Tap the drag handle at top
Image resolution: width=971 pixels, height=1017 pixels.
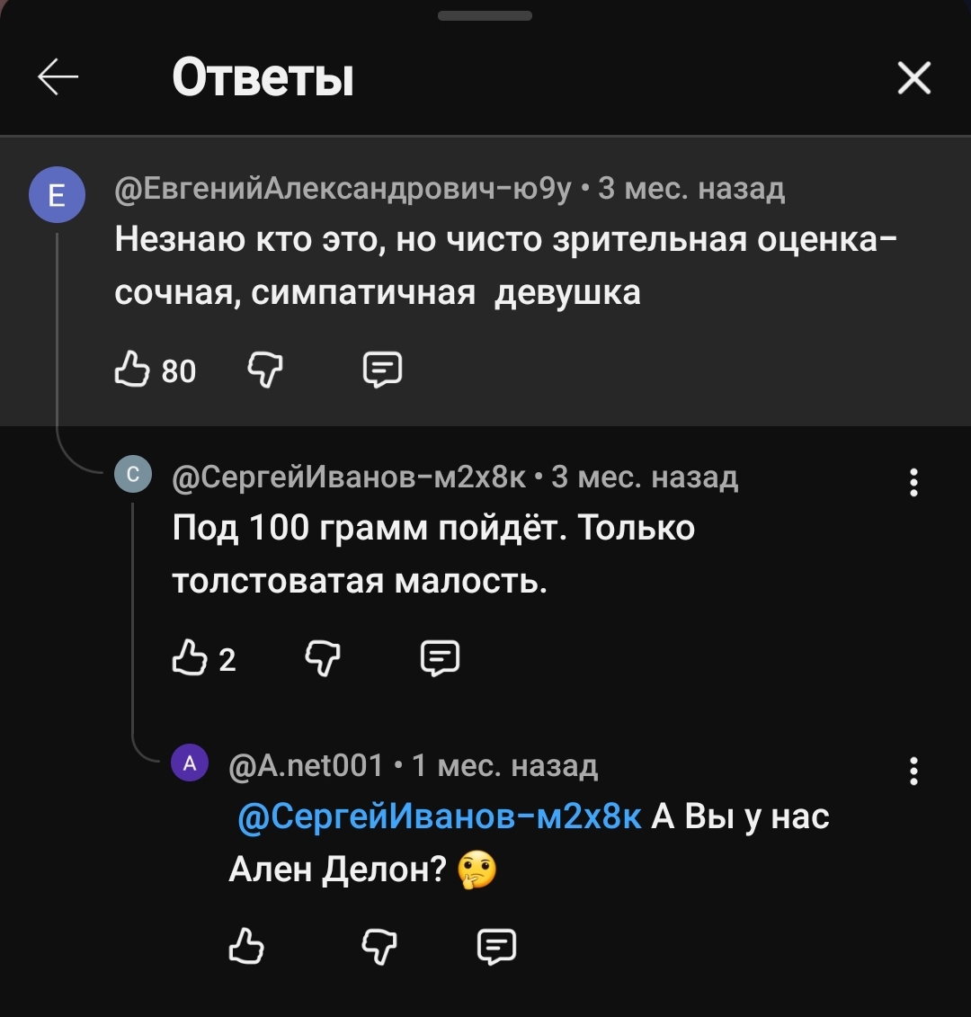point(485,15)
